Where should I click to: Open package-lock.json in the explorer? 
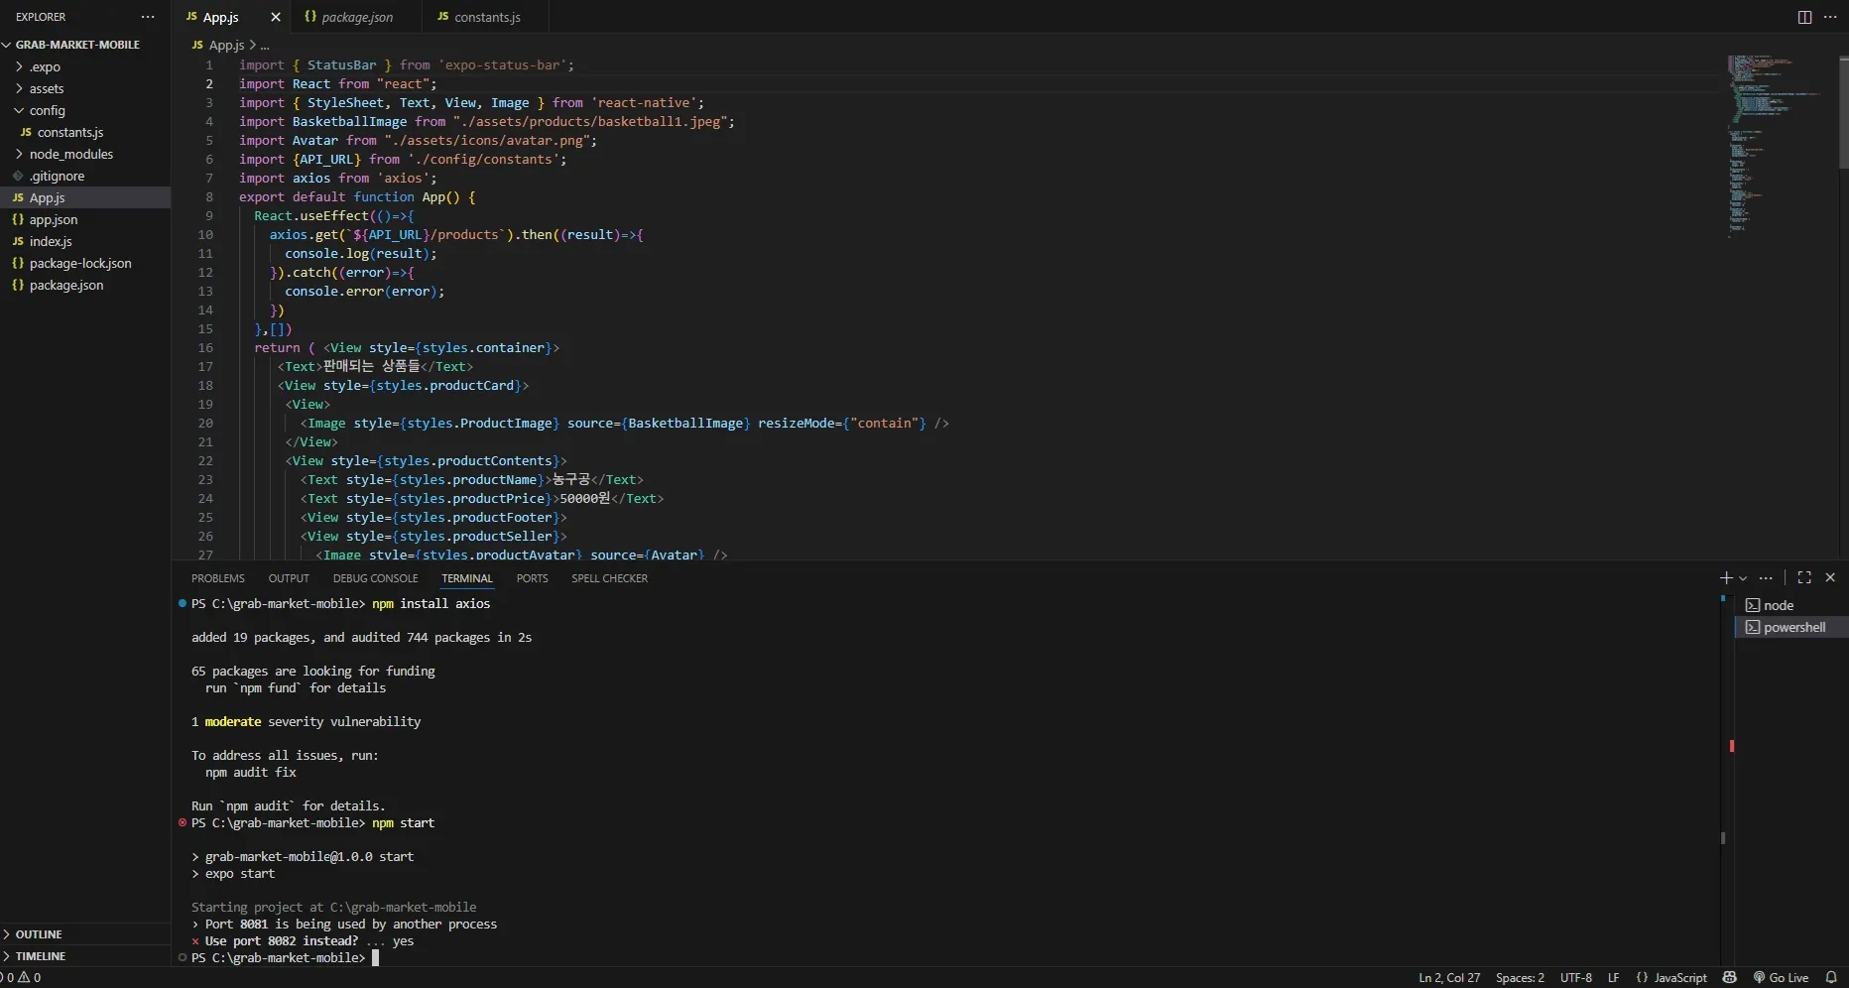pyautogui.click(x=79, y=263)
